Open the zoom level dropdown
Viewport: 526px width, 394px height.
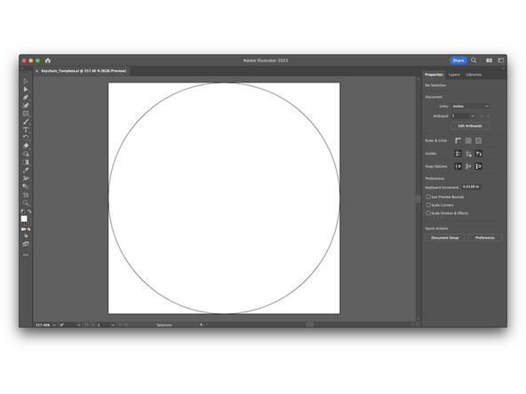(x=54, y=325)
